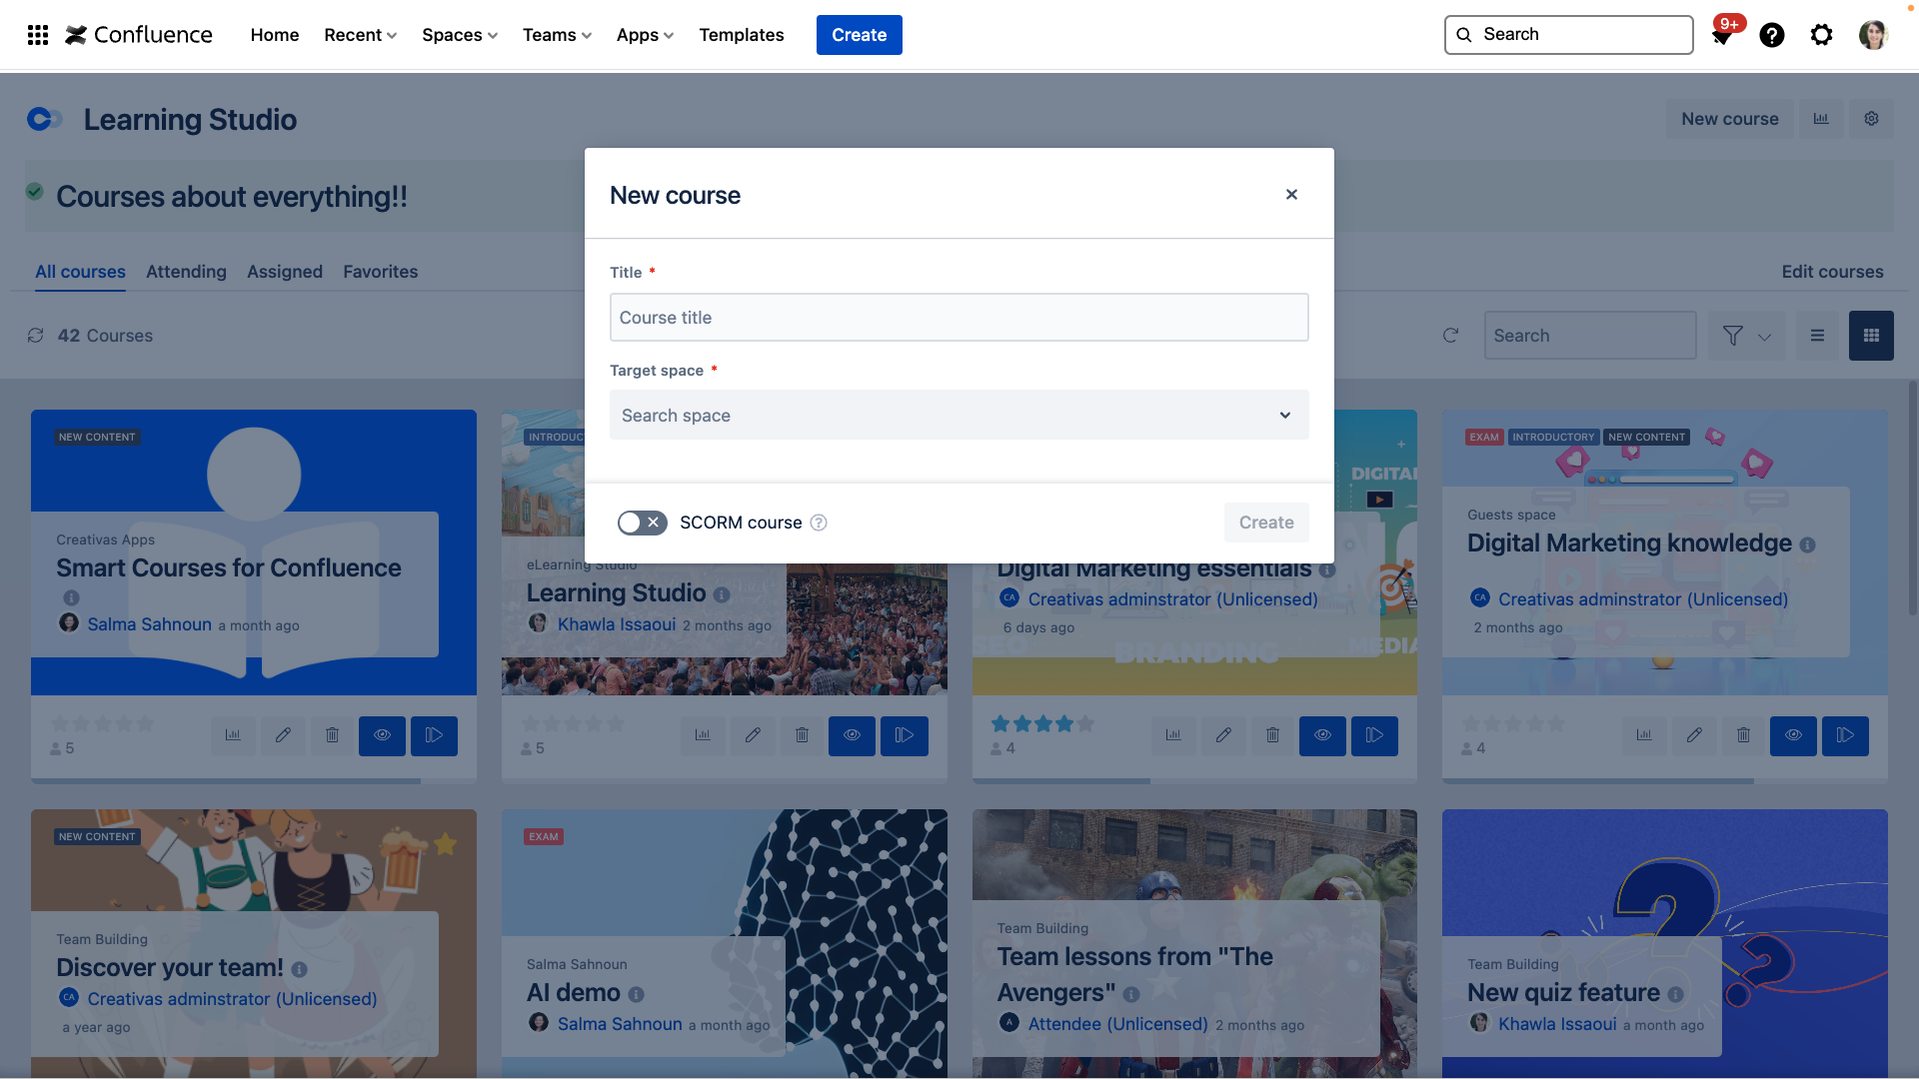Edit the Smart Courses for Confluence course
This screenshot has height=1079, width=1919.
[x=283, y=735]
